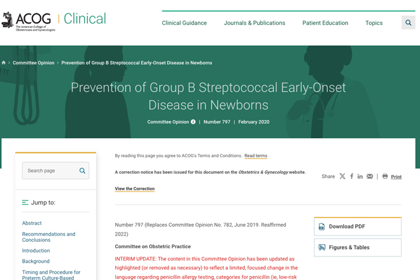The height and width of the screenshot is (280, 420).
Task: Click the Figures & Tables chart icon
Action: pyautogui.click(x=322, y=248)
